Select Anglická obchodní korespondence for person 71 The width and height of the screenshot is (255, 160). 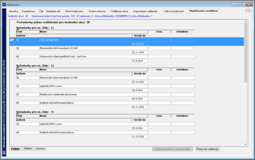tap(93, 133)
